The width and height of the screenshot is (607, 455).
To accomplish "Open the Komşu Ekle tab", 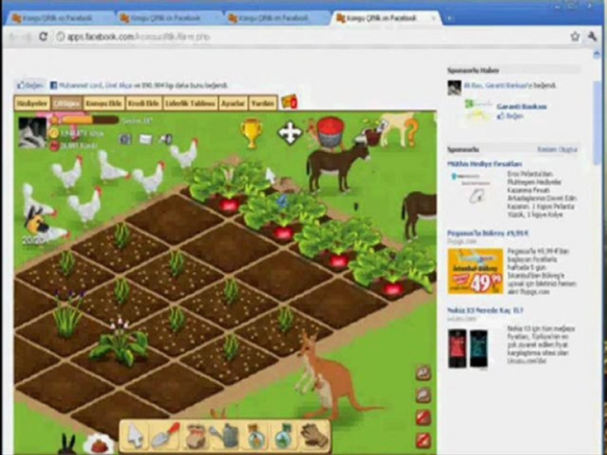I will point(104,103).
